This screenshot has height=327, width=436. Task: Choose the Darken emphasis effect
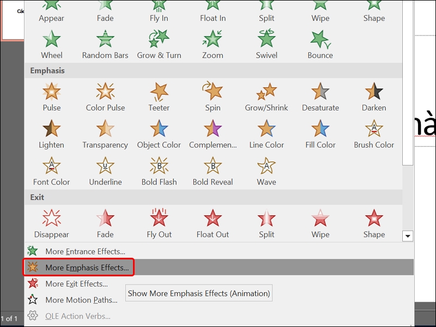374,97
